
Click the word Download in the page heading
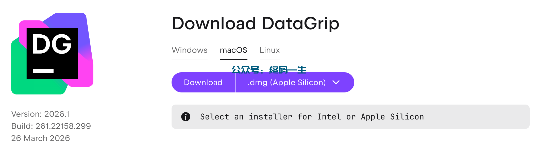pos(214,23)
